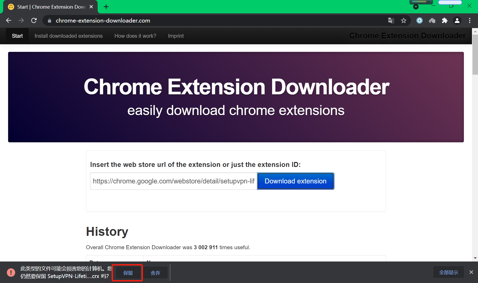
Task: Close the downloads bar with X
Action: coord(471,272)
